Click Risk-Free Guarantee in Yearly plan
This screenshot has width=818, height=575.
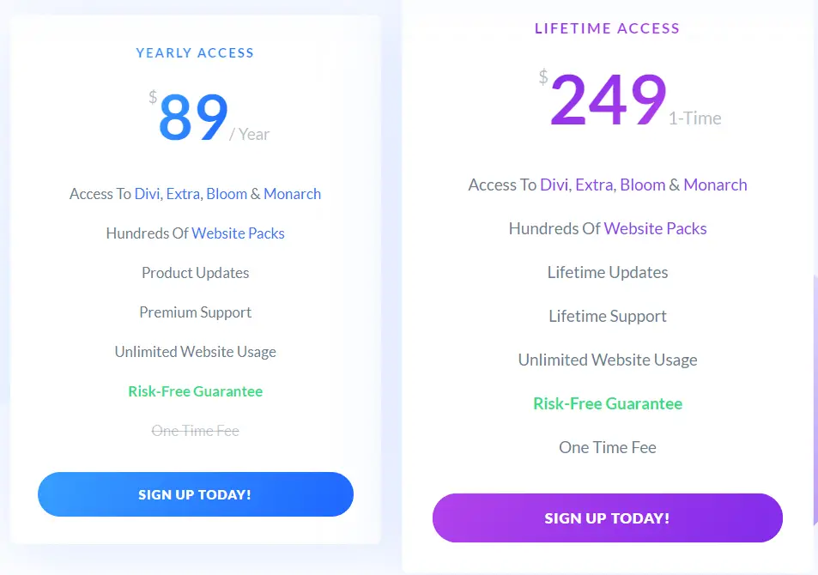(x=196, y=391)
